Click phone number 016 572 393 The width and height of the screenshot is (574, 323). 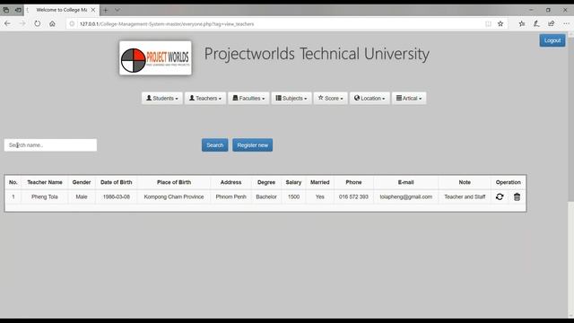[x=353, y=196]
